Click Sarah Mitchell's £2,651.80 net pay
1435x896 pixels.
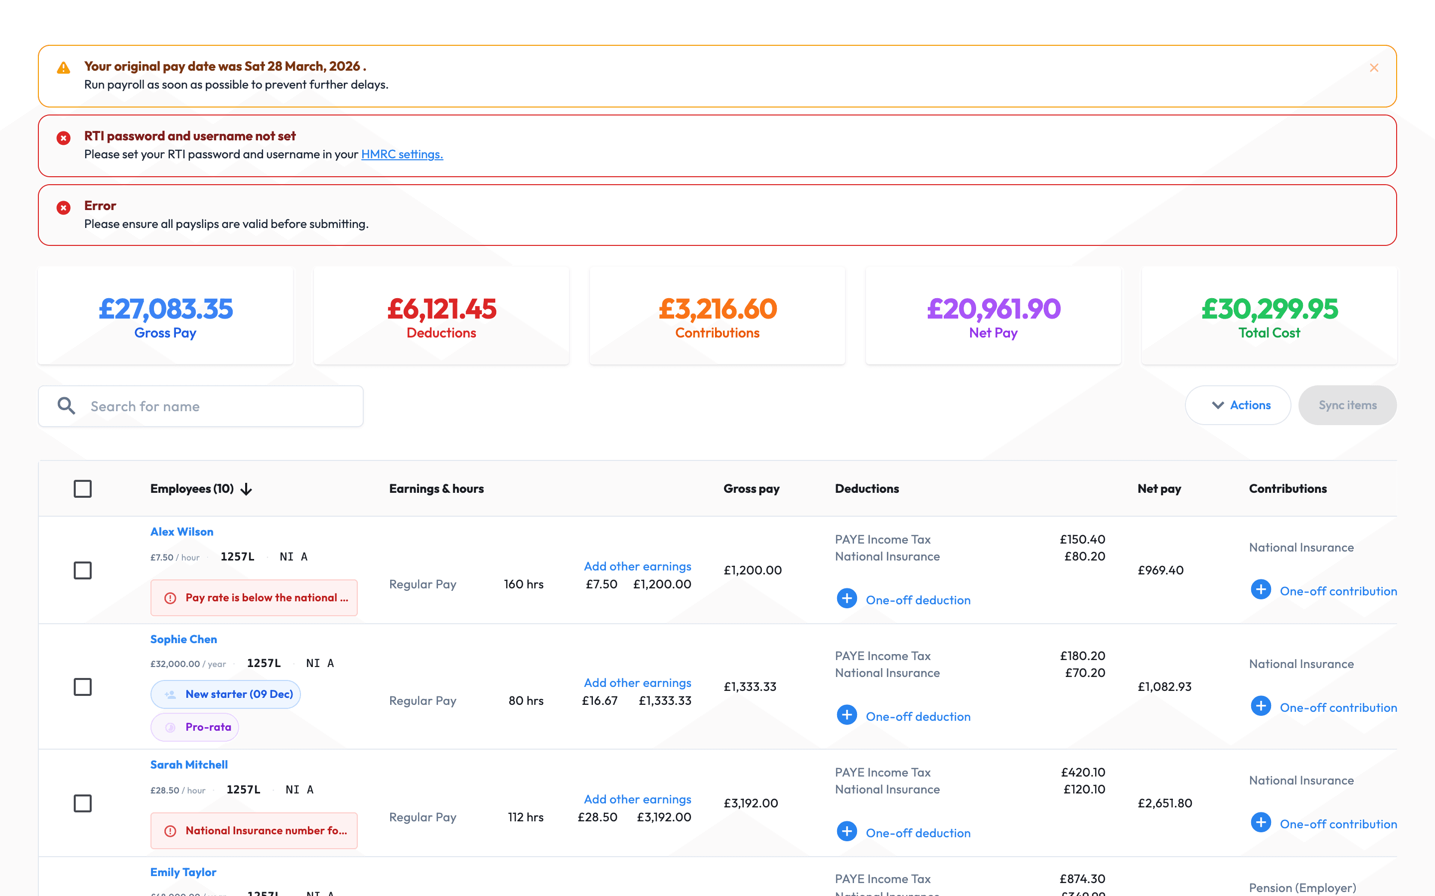pyautogui.click(x=1164, y=803)
